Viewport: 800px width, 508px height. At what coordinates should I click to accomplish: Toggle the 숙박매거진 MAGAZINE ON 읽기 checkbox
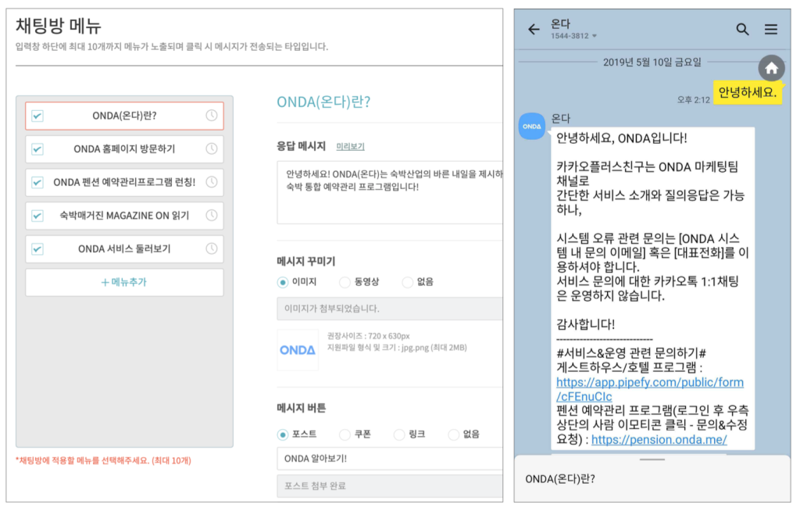pyautogui.click(x=37, y=216)
